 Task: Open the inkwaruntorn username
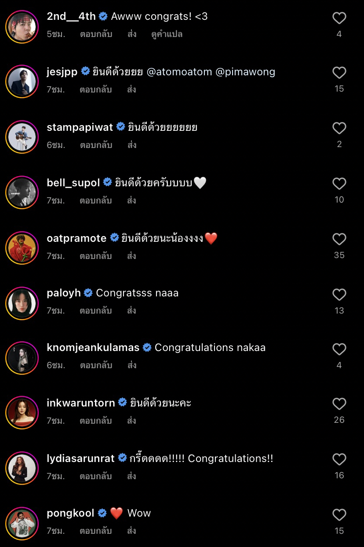click(80, 403)
